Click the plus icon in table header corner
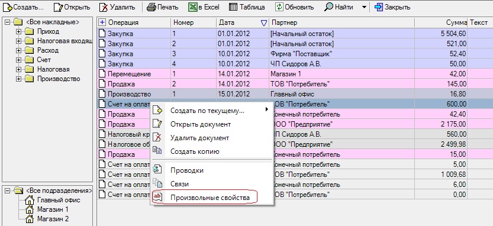Screen dimensions: 493x226 [x=102, y=22]
